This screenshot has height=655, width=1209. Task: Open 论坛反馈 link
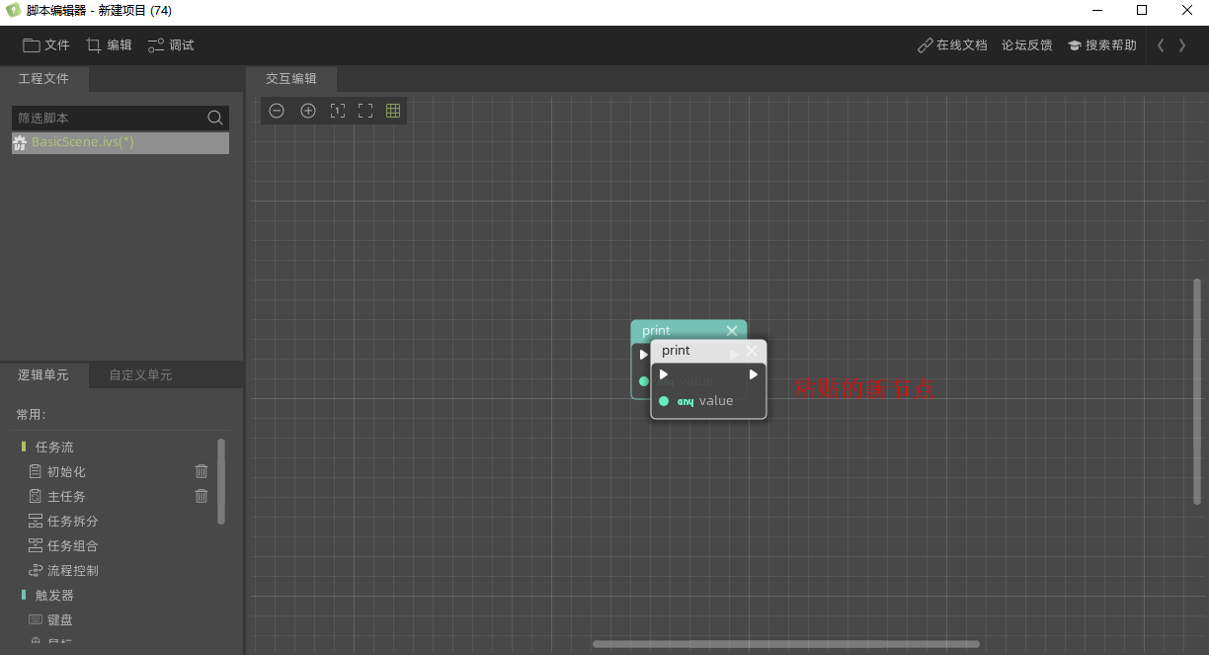[x=1027, y=45]
